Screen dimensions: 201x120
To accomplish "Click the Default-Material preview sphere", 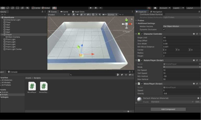I will click(139, 99).
